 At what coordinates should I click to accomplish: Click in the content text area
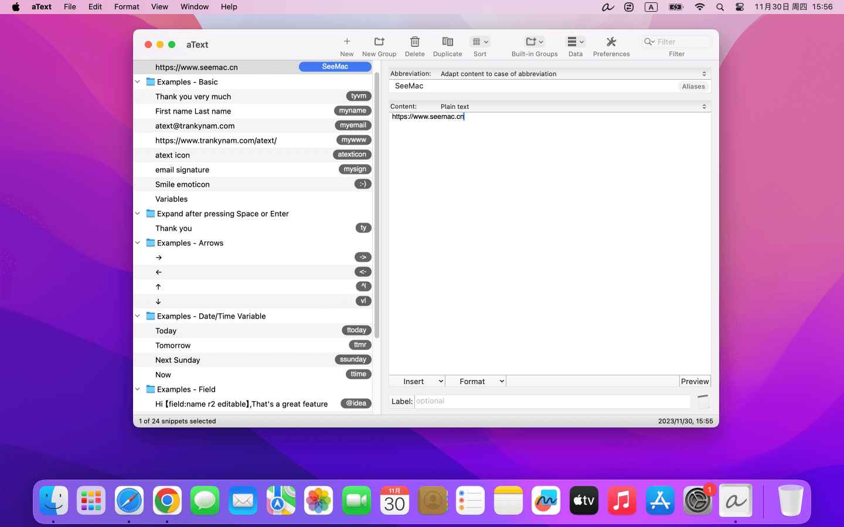(x=550, y=243)
